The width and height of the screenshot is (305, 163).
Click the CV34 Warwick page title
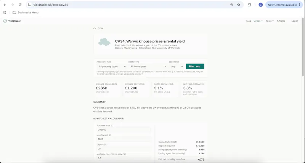coord(150,41)
